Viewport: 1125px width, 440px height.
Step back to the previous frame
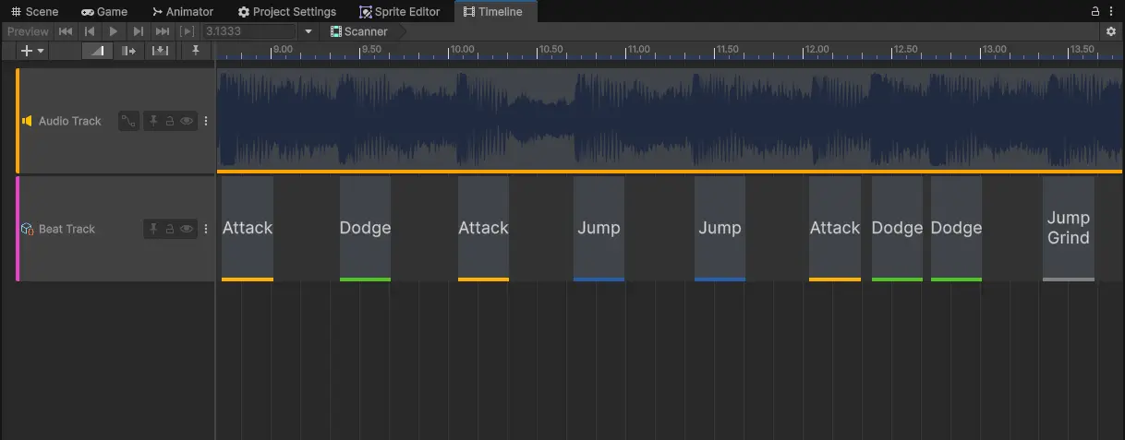point(90,31)
